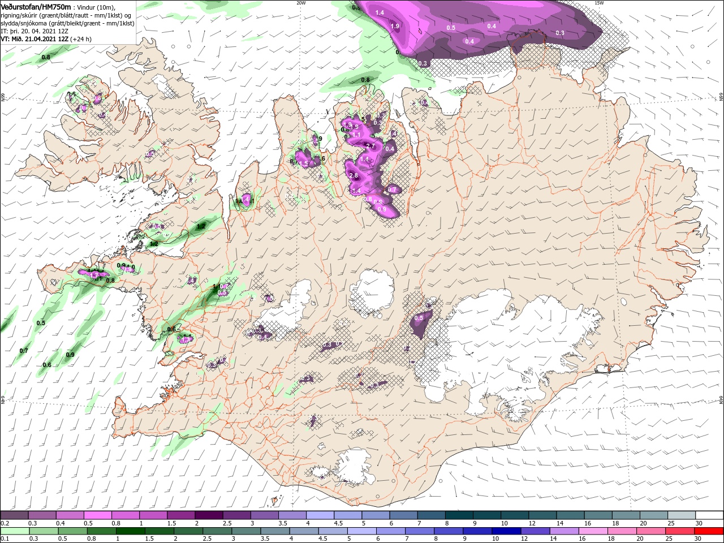The width and height of the screenshot is (724, 543).
Task: Click the crimson 25 swatch in rain legend
Action: click(x=680, y=531)
